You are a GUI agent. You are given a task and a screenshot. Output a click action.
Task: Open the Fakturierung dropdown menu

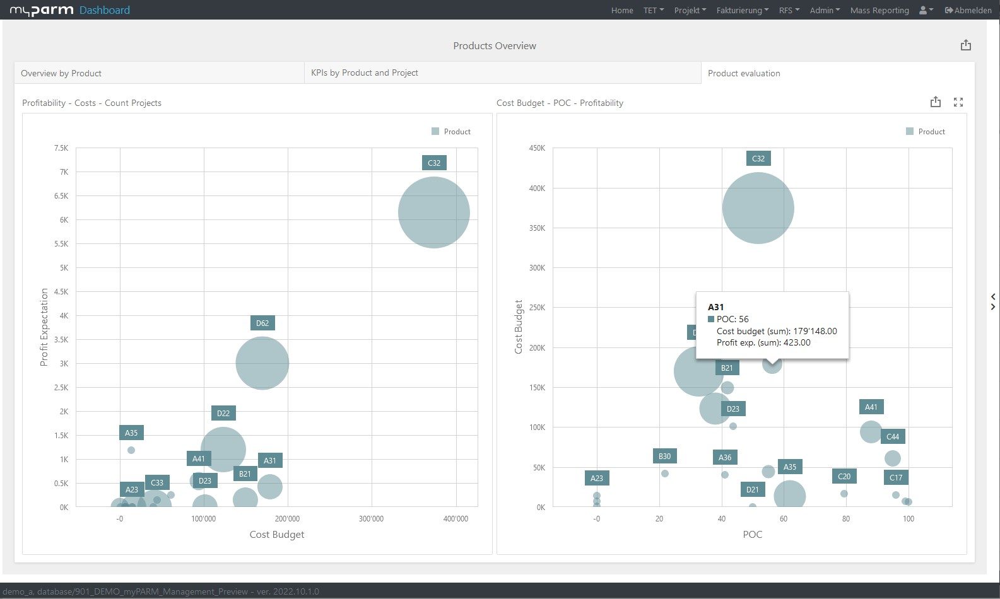[x=742, y=10]
